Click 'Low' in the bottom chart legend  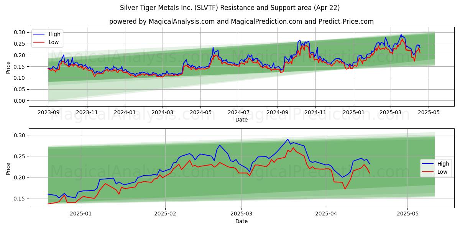[442, 172]
